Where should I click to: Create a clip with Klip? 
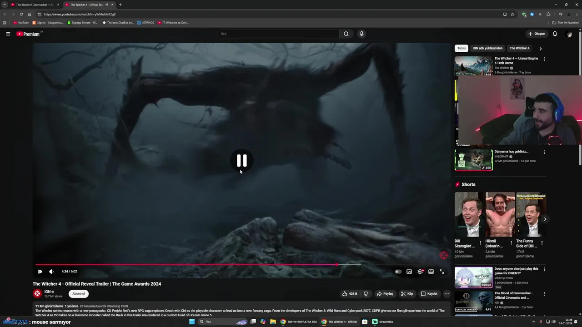tap(407, 294)
